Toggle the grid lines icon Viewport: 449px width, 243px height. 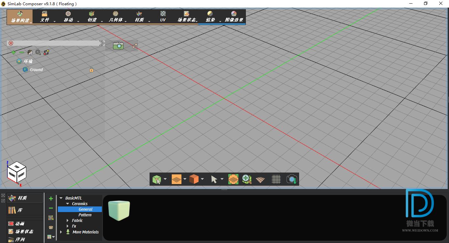tap(276, 179)
